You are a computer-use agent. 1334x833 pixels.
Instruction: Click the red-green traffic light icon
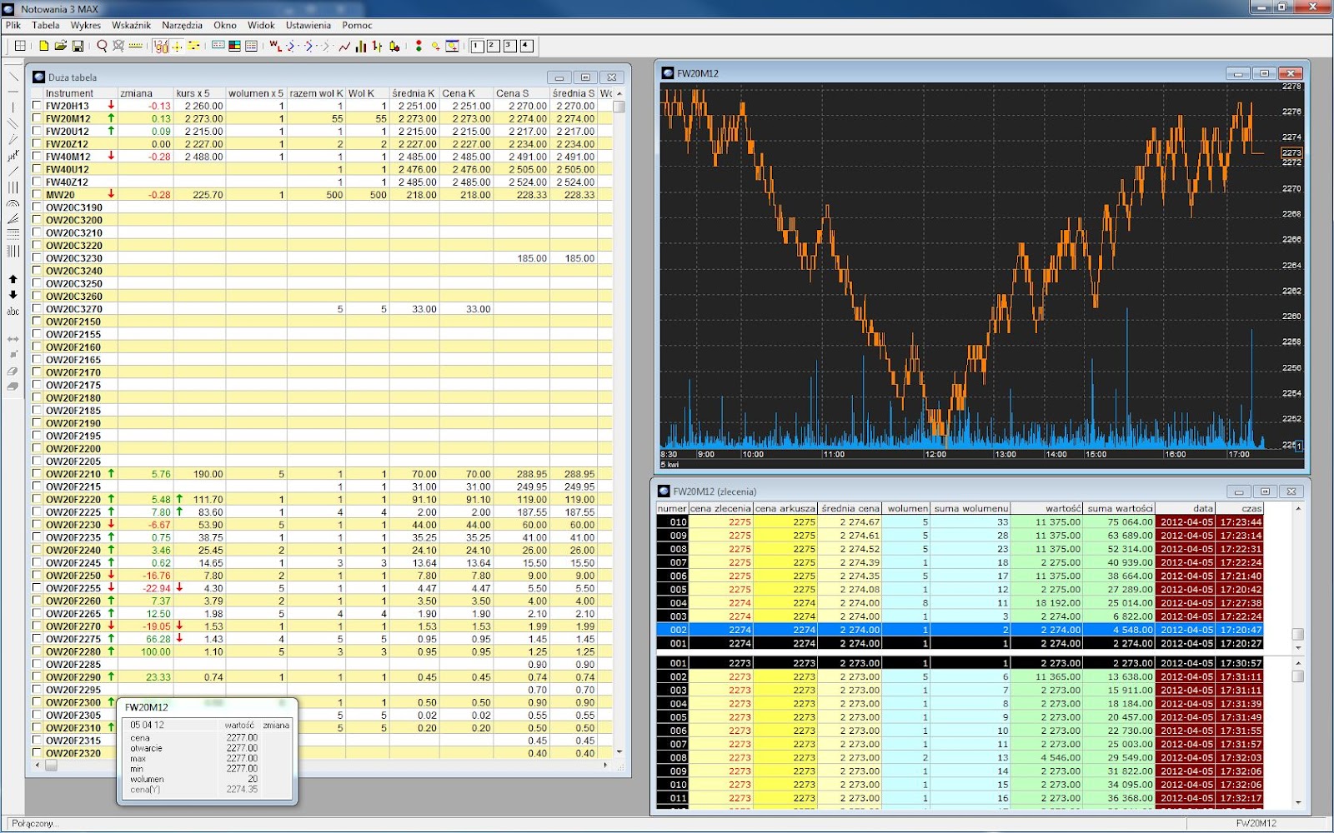point(419,46)
